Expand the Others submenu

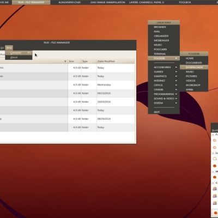coord(164,89)
